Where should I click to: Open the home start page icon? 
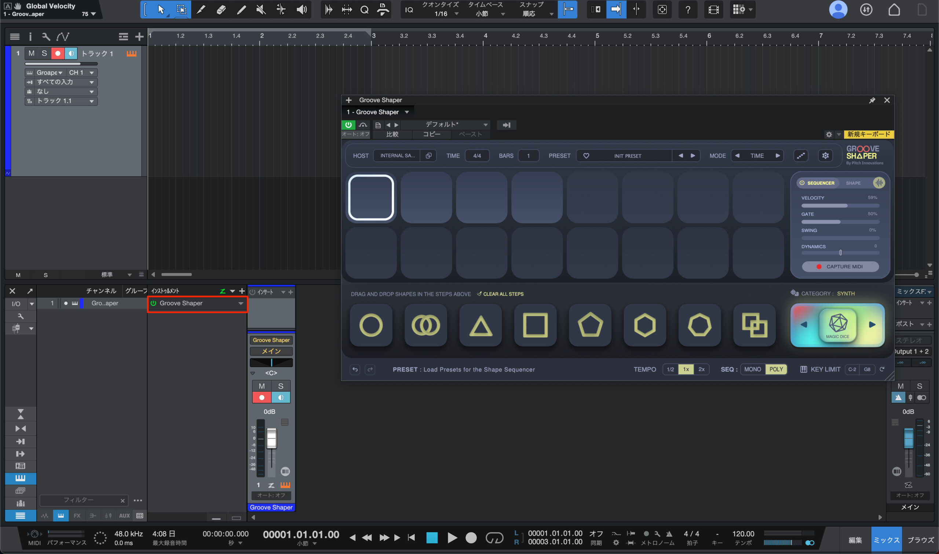pyautogui.click(x=894, y=9)
